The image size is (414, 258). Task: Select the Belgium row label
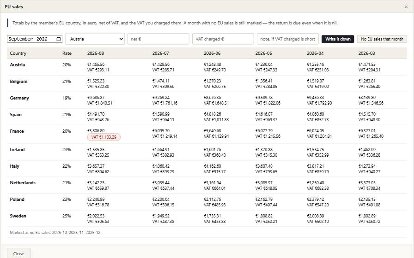coord(18,82)
